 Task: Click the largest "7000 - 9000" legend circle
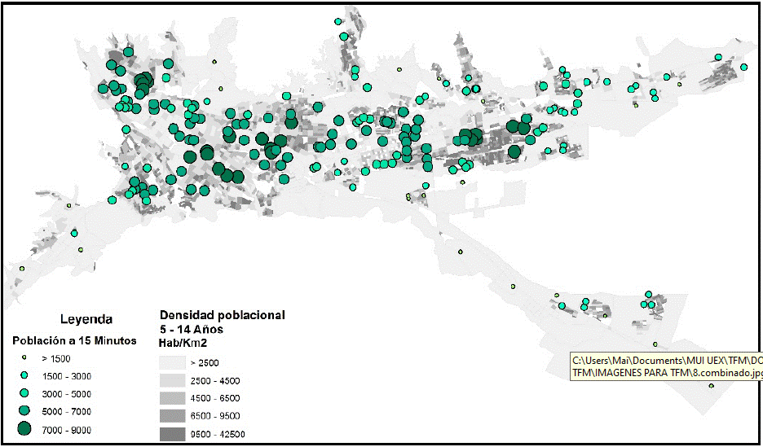click(x=24, y=429)
